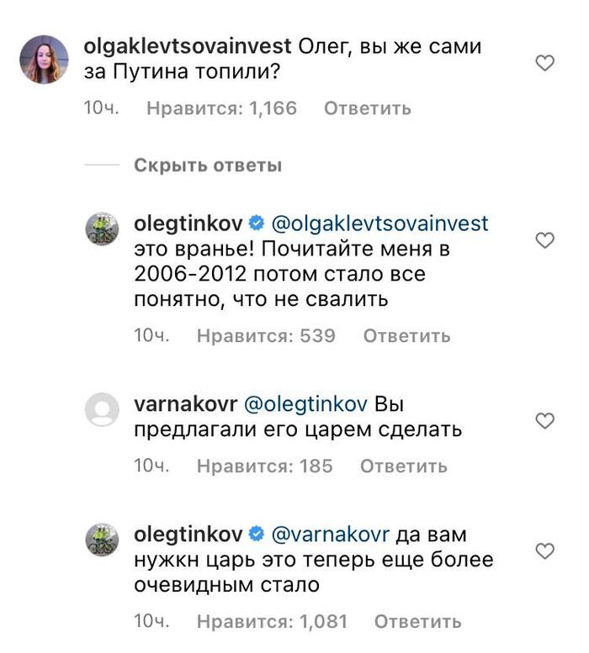Image resolution: width=589 pixels, height=653 pixels.
Task: Open the @olegtinkov mention in varnakovr's comment
Action: click(305, 404)
